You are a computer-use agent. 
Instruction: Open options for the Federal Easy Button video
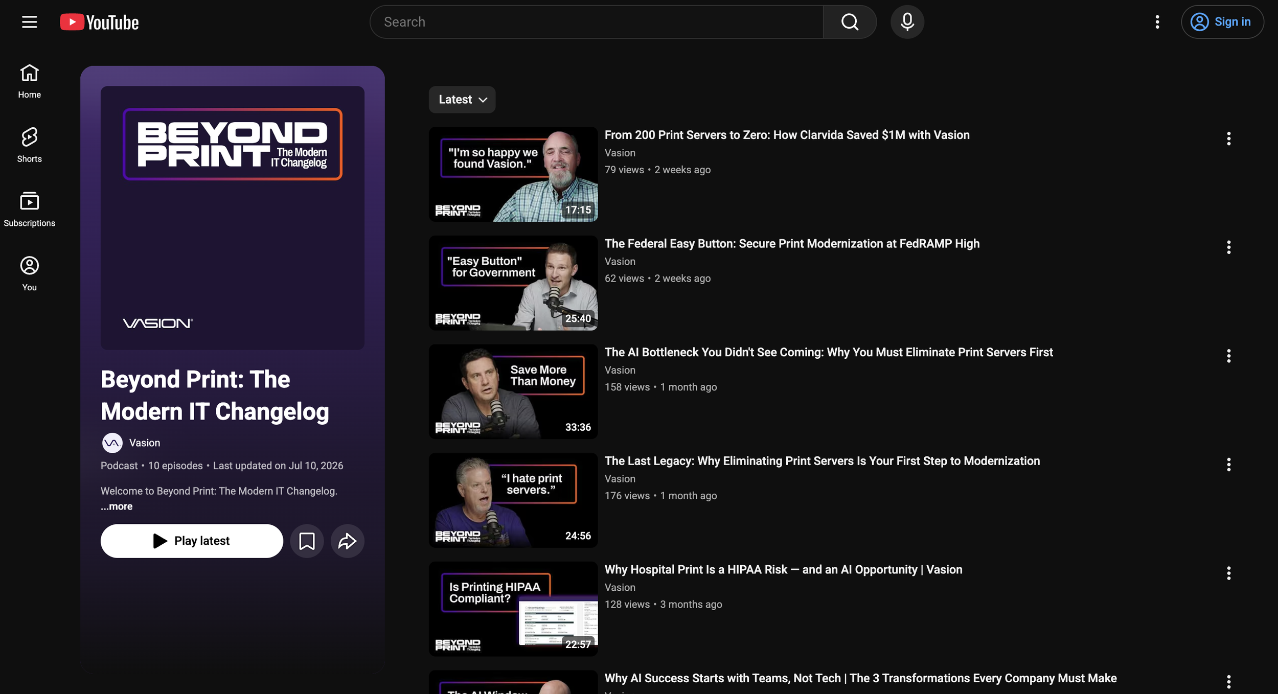tap(1229, 247)
